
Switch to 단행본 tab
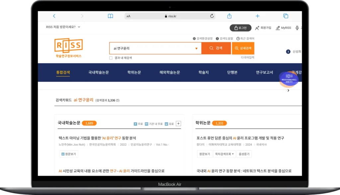pyautogui.click(x=232, y=72)
